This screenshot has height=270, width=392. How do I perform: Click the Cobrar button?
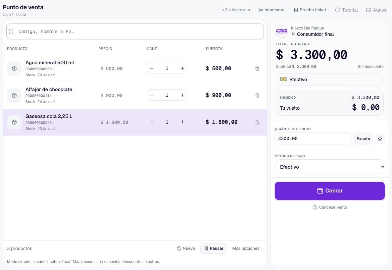coord(329,191)
